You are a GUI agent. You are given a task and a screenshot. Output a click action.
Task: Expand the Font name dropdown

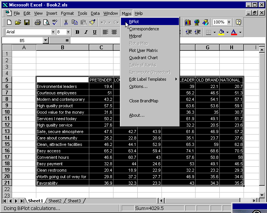click(x=53, y=32)
